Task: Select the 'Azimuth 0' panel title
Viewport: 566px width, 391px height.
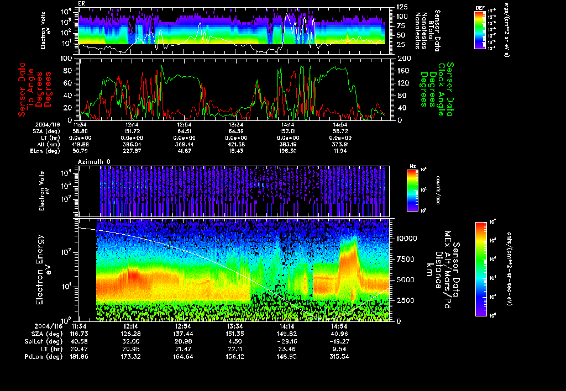Action: coord(94,162)
